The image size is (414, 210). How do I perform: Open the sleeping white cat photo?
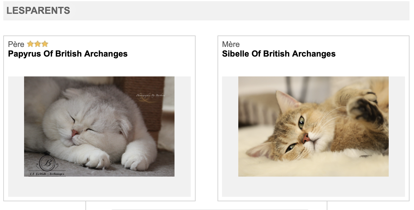pyautogui.click(x=99, y=126)
